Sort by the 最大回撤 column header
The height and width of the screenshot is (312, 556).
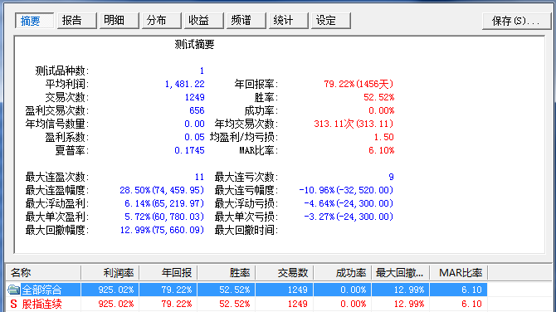[x=401, y=273]
